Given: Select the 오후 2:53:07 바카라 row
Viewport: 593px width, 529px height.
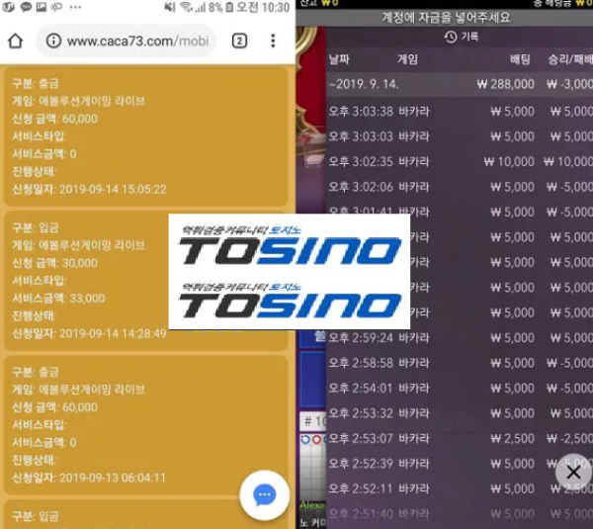Looking at the screenshot, I should click(x=460, y=438).
